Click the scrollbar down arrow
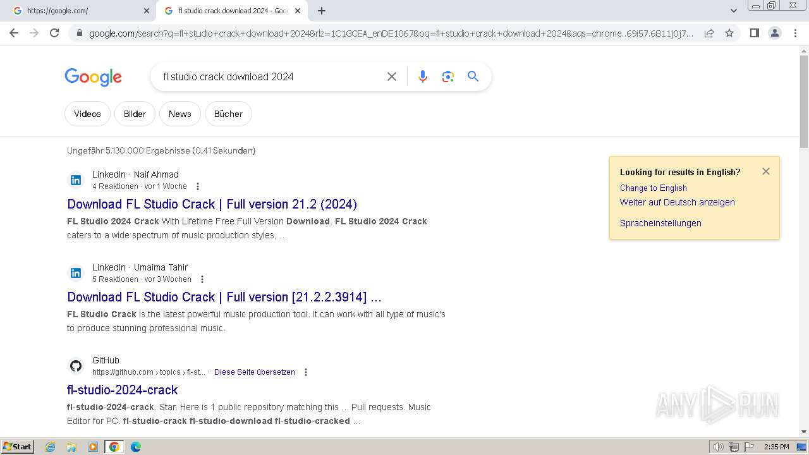 [804, 432]
